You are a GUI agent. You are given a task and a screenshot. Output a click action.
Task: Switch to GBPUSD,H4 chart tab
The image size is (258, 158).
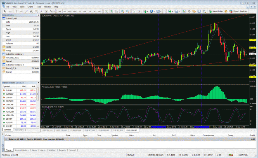coord(62,130)
